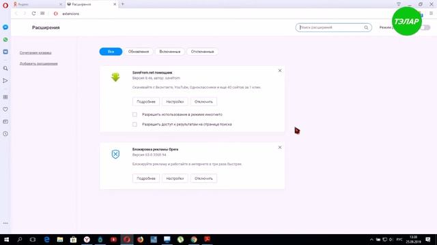Open the Easy Setup menu icon
Image resolution: width=437 pixels, height=245 pixels.
[x=431, y=14]
